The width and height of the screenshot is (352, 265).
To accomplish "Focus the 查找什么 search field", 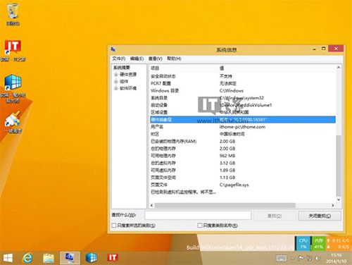I will 198,215.
